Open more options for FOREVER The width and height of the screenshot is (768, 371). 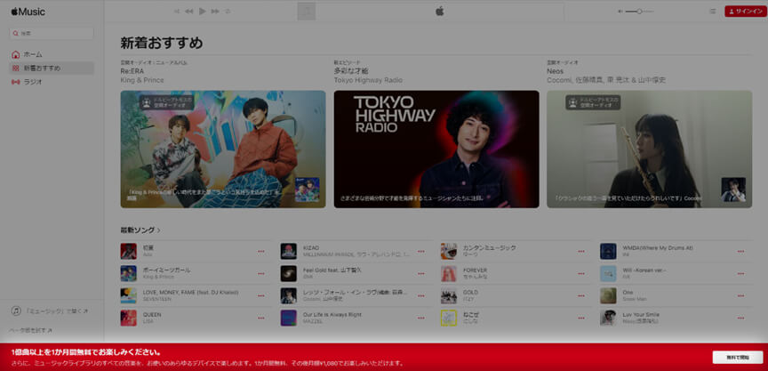coord(581,273)
